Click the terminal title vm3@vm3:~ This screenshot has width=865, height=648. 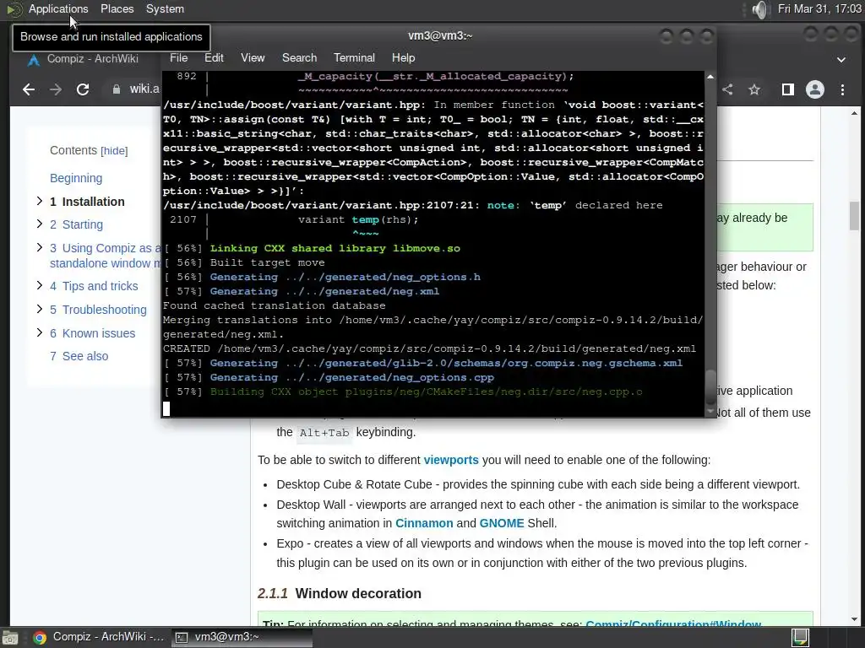pyautogui.click(x=440, y=35)
